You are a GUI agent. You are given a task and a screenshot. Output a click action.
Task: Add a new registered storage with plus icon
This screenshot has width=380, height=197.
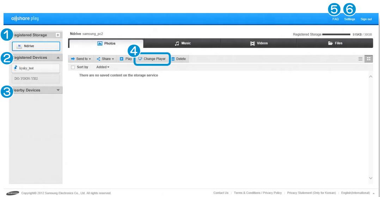click(x=58, y=35)
